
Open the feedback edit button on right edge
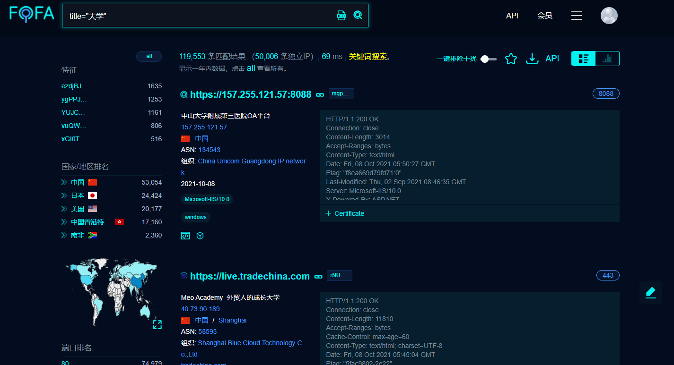tap(651, 293)
